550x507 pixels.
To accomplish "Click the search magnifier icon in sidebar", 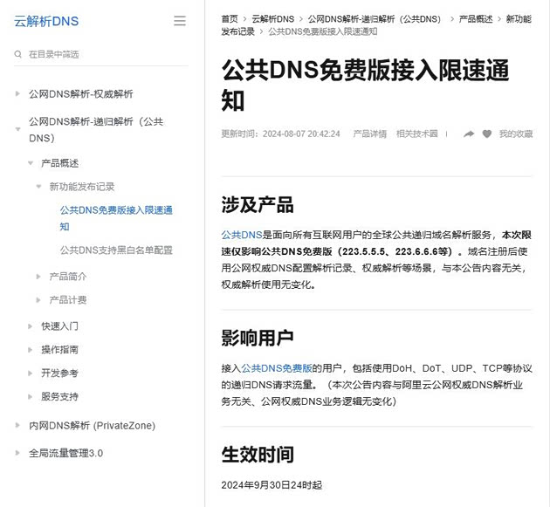I will (18, 54).
